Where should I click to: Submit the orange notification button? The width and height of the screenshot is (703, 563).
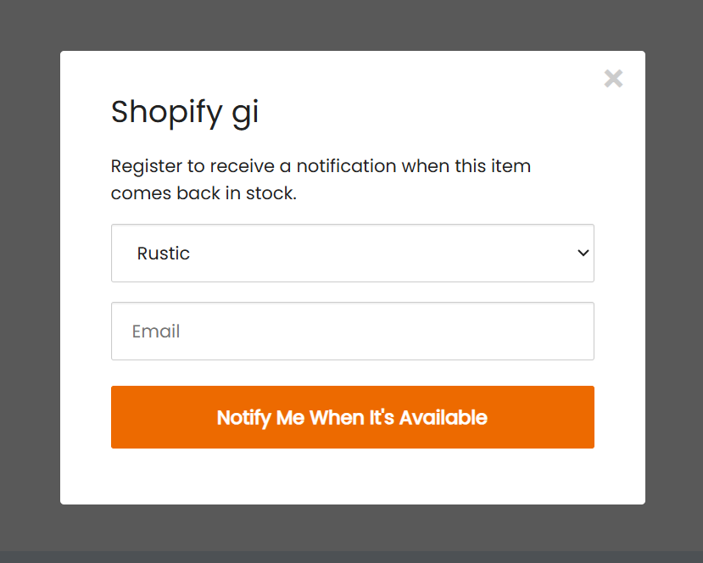coord(352,417)
